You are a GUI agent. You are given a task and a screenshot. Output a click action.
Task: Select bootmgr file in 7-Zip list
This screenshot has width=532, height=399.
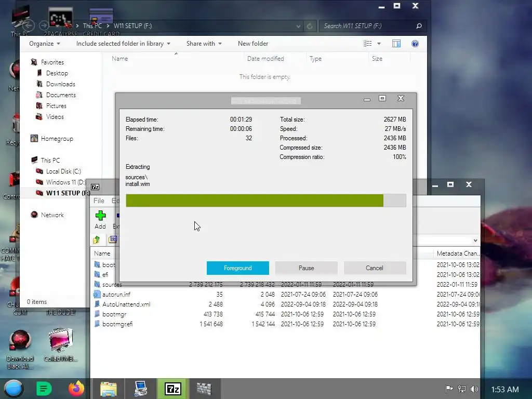coord(114,314)
